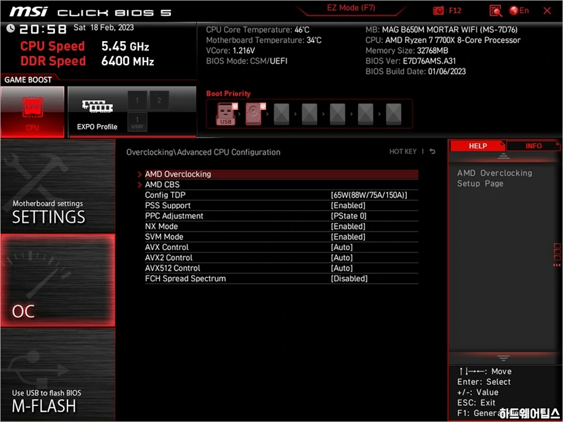This screenshot has width=563, height=422.
Task: Click the PSS Support setting label
Action: 168,206
